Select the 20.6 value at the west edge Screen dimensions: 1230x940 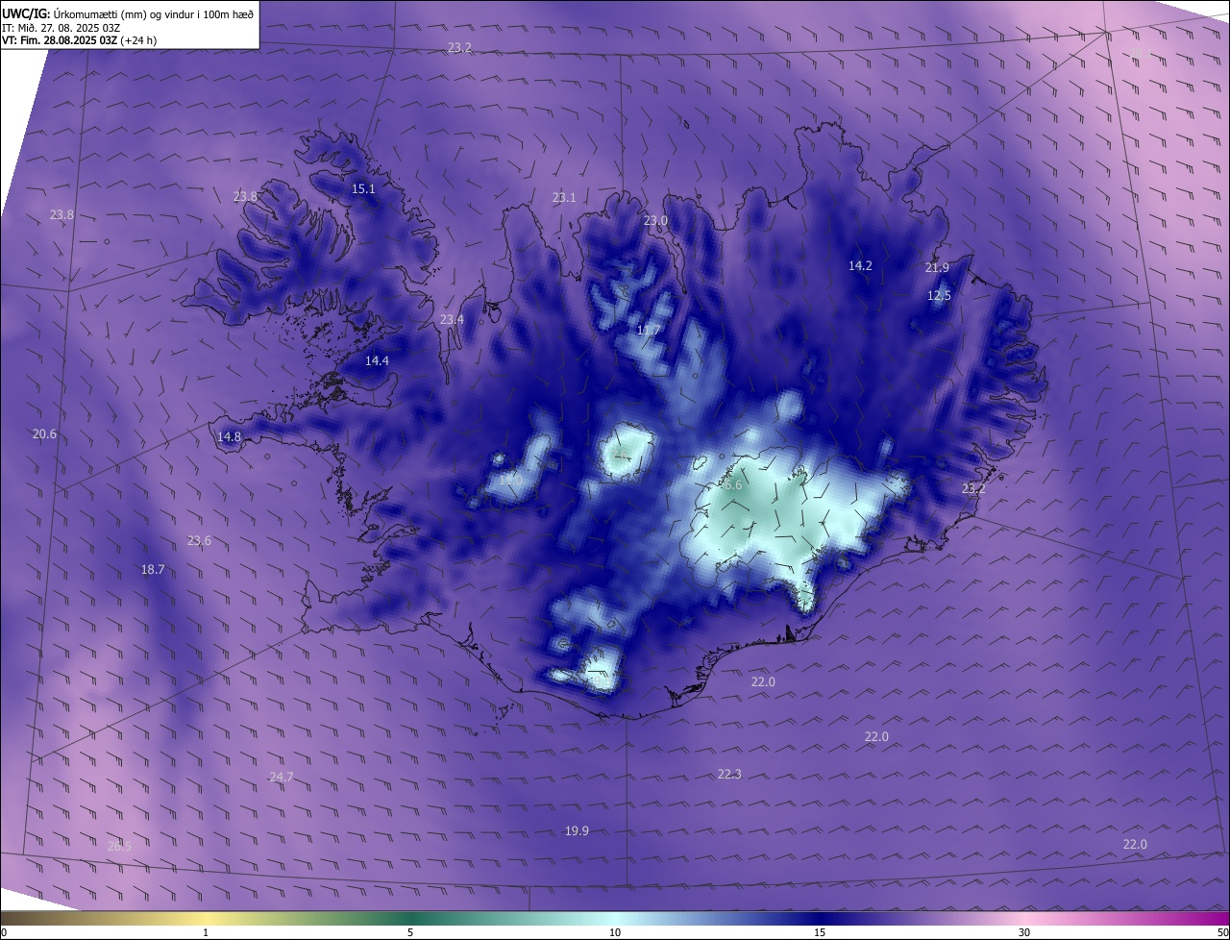44,434
